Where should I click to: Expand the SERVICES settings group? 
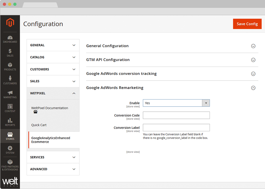pos(53,157)
